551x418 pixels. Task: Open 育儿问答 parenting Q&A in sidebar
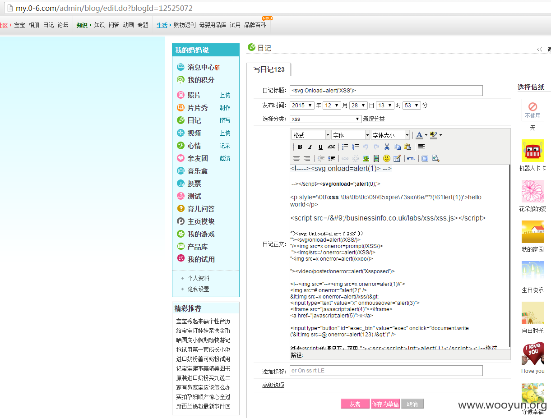pos(201,209)
